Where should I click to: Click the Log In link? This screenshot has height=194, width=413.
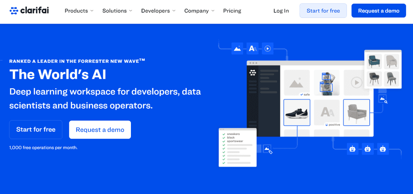coord(281,11)
